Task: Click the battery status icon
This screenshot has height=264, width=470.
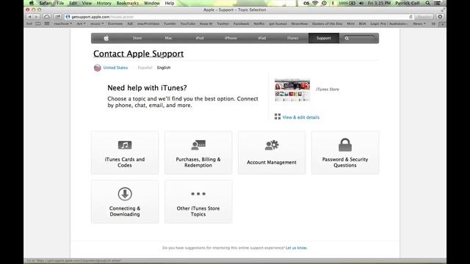Action: click(352, 3)
